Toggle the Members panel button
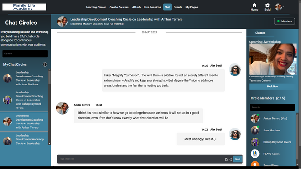The width and height of the screenshot is (301, 169). pos(285,21)
